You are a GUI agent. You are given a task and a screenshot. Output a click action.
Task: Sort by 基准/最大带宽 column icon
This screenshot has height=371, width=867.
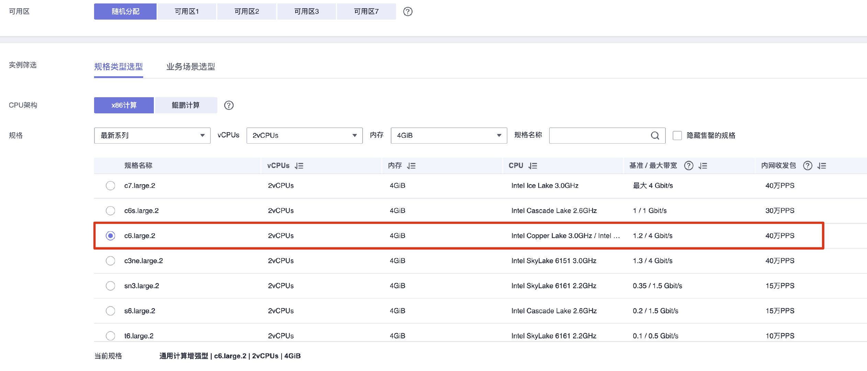pyautogui.click(x=703, y=166)
